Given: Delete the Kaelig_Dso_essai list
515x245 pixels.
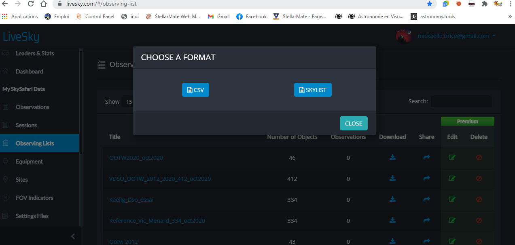Looking at the screenshot, I should [479, 199].
